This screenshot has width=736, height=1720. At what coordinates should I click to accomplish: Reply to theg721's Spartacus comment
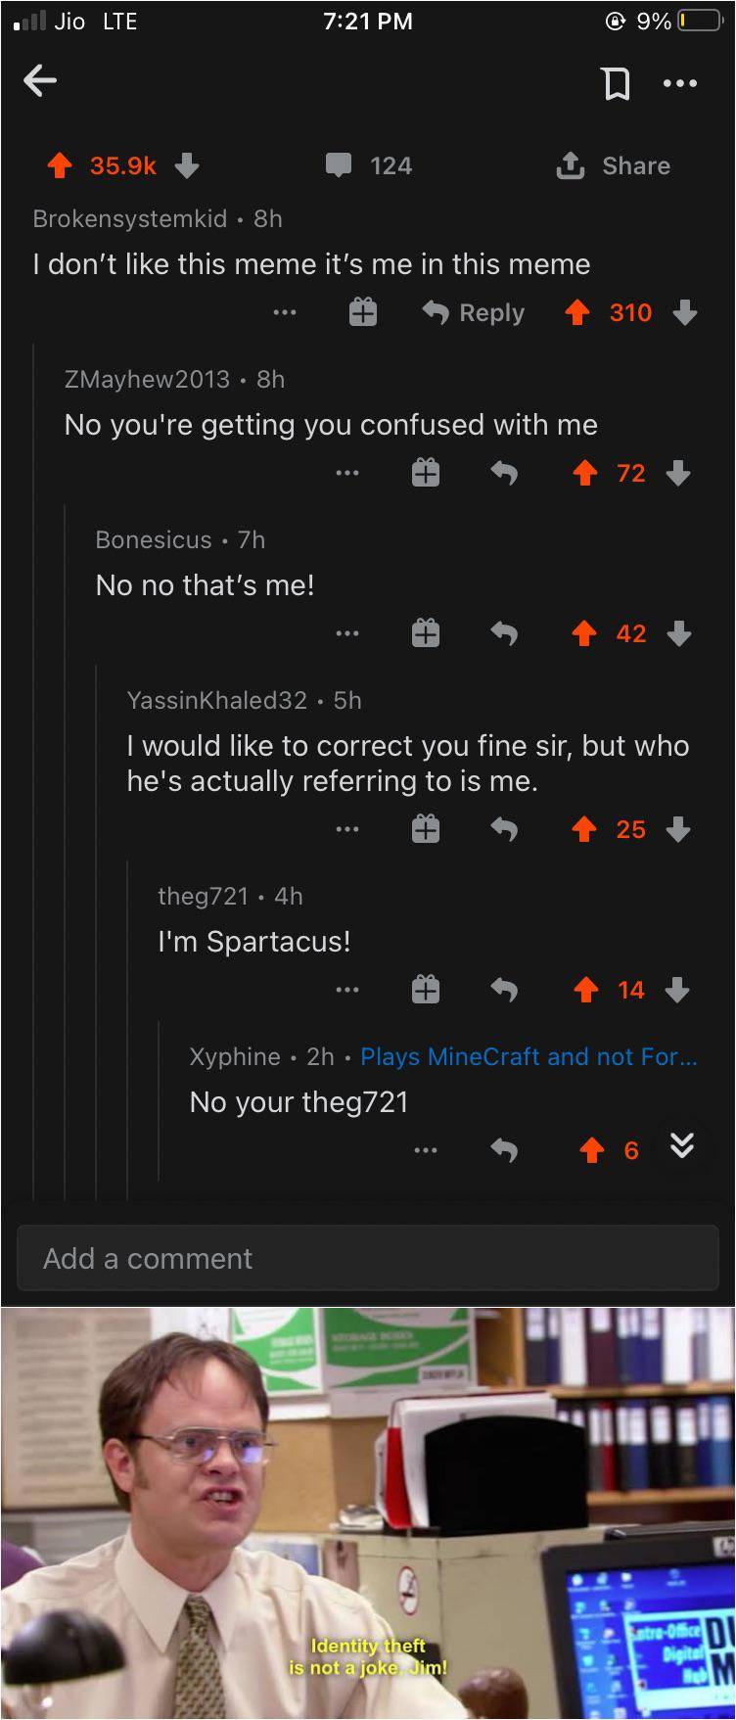pos(504,991)
